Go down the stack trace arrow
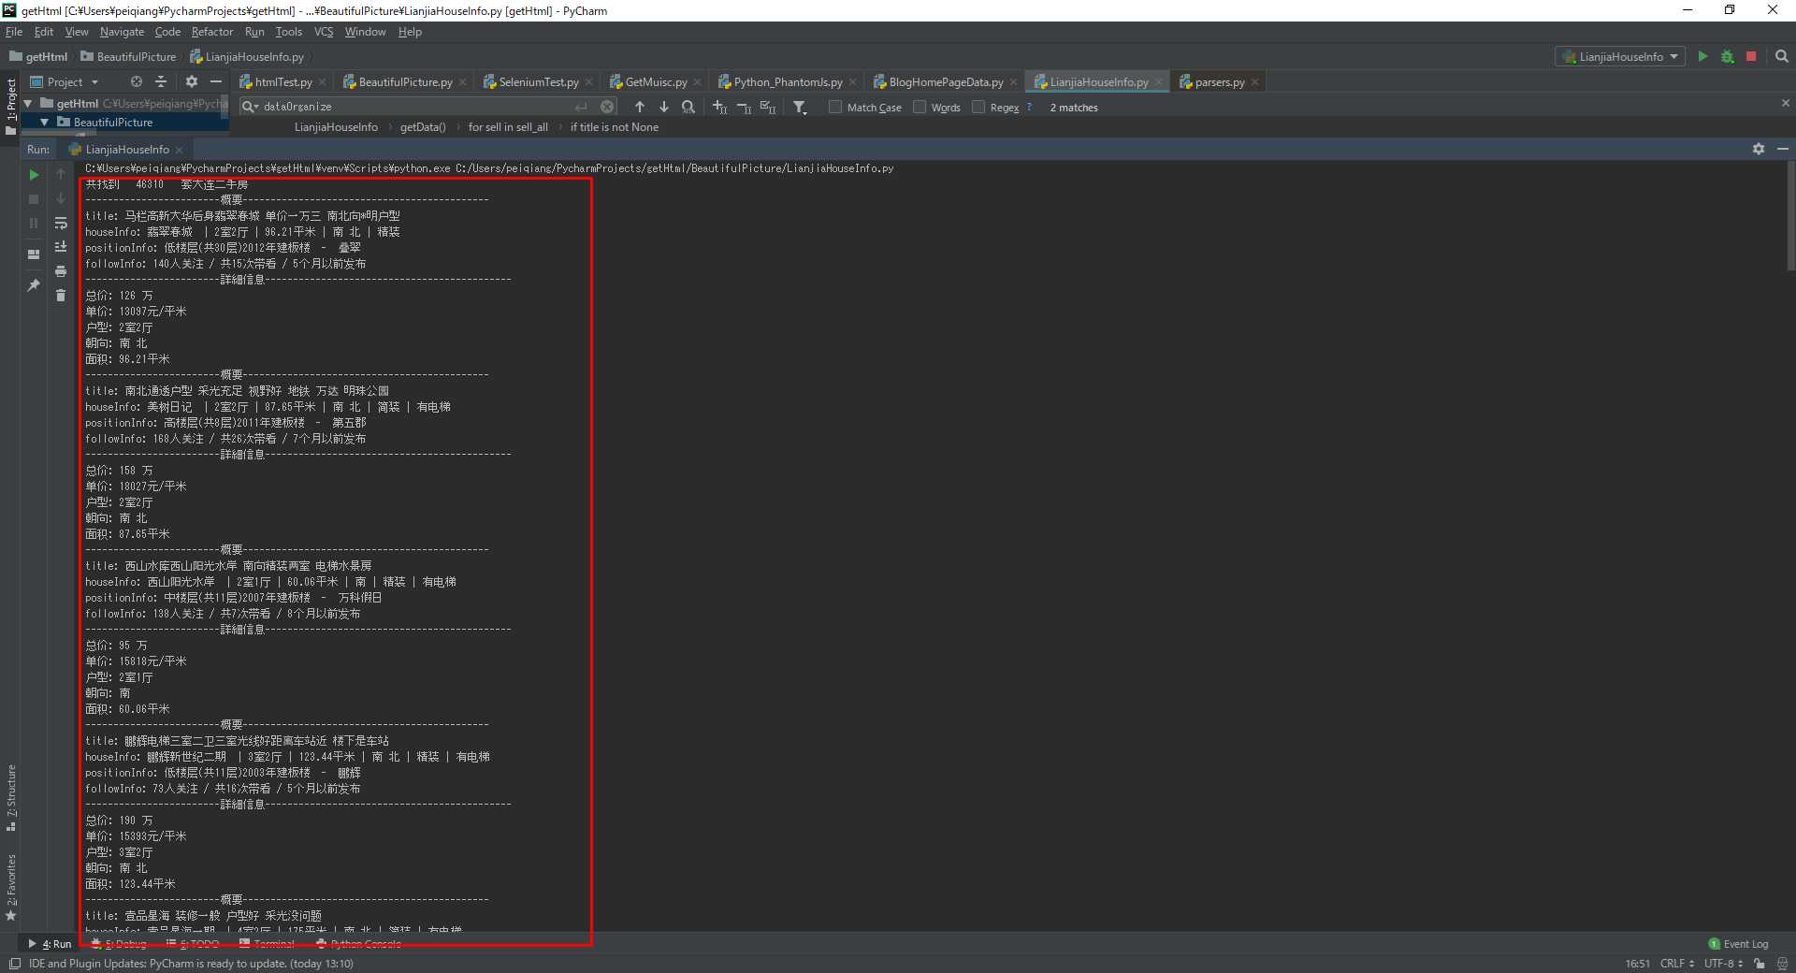Viewport: 1796px width, 973px height. [61, 199]
